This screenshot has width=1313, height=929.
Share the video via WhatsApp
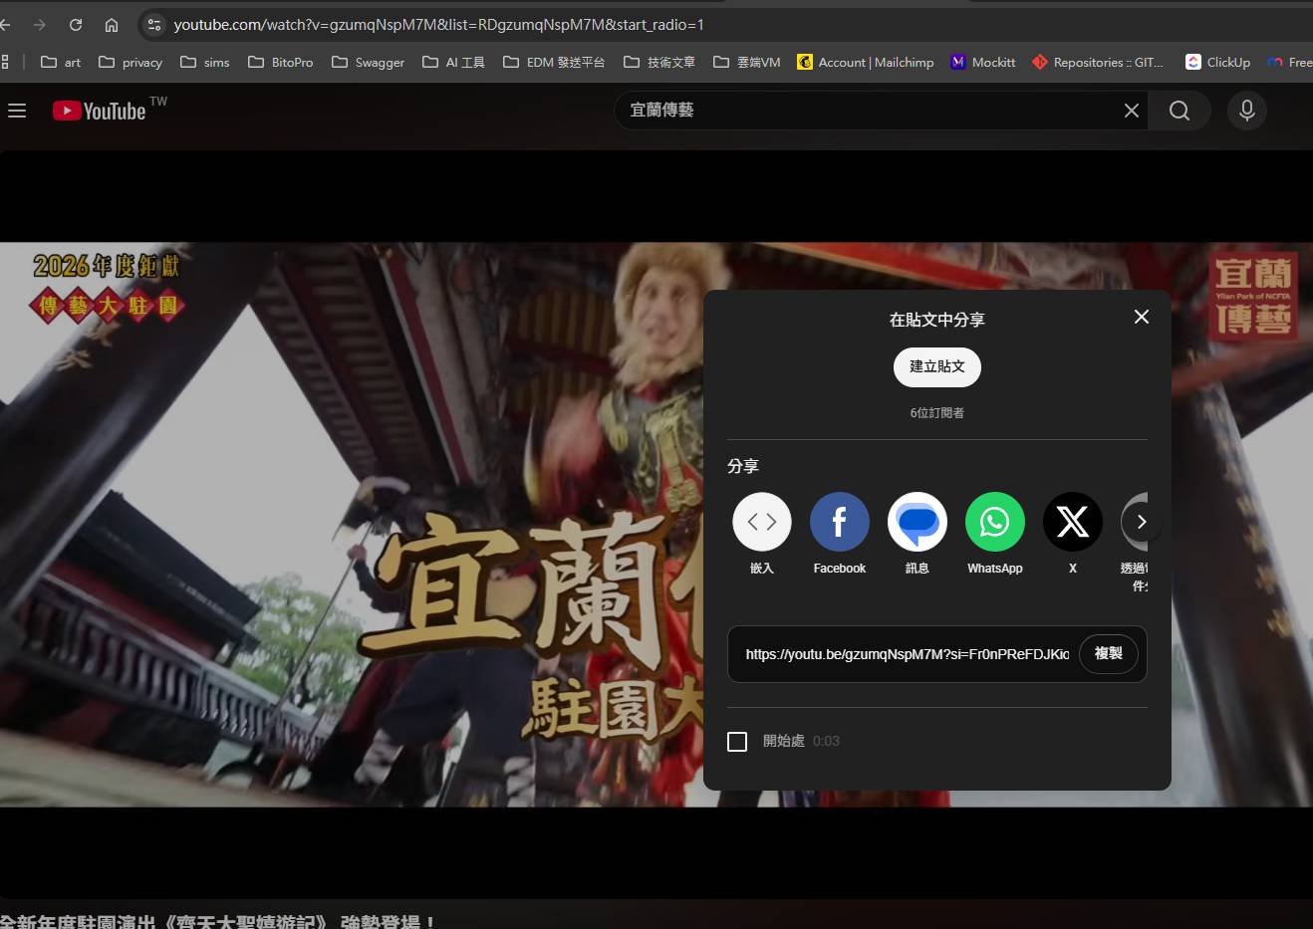coord(995,534)
